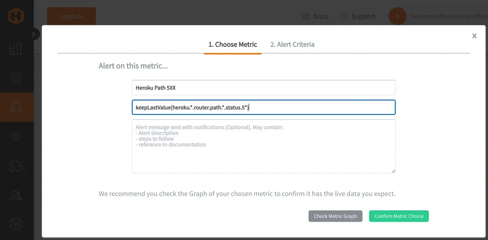
Task: Select the Heroku Path 5XX name field
Action: click(264, 87)
